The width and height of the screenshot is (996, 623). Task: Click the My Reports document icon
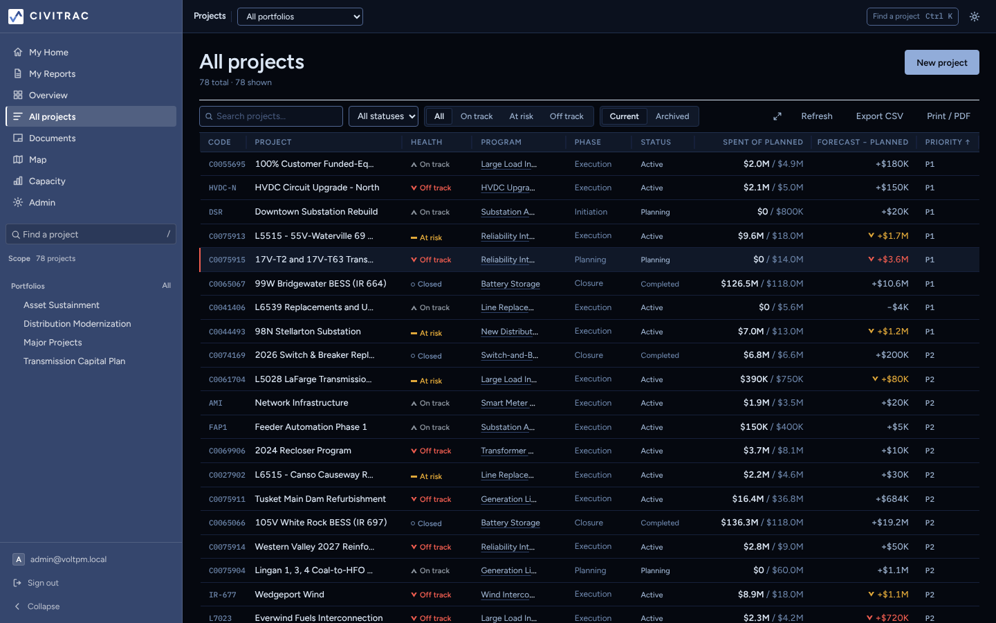[x=18, y=73]
